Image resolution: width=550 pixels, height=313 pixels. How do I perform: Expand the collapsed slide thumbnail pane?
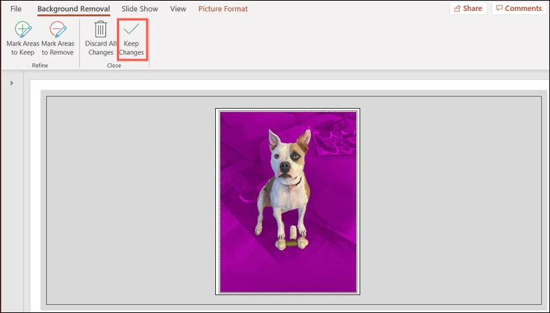(12, 83)
